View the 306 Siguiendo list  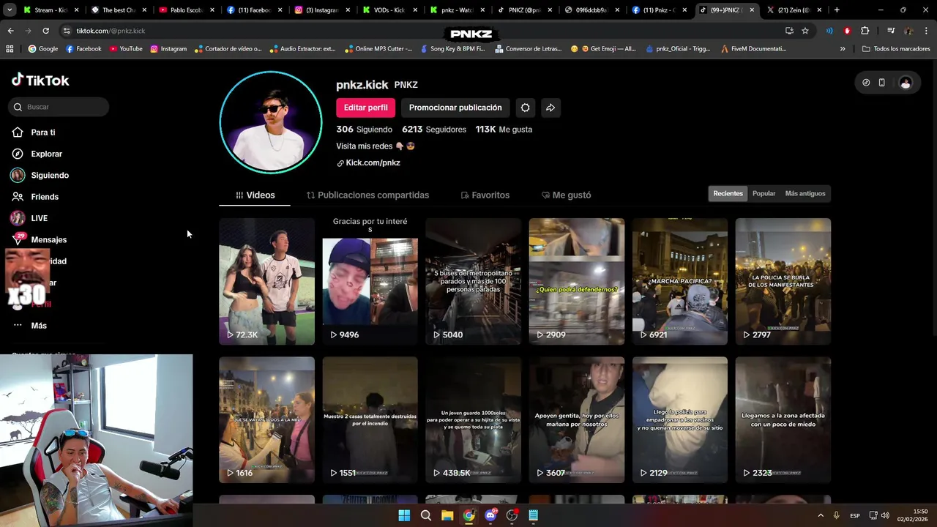point(364,130)
